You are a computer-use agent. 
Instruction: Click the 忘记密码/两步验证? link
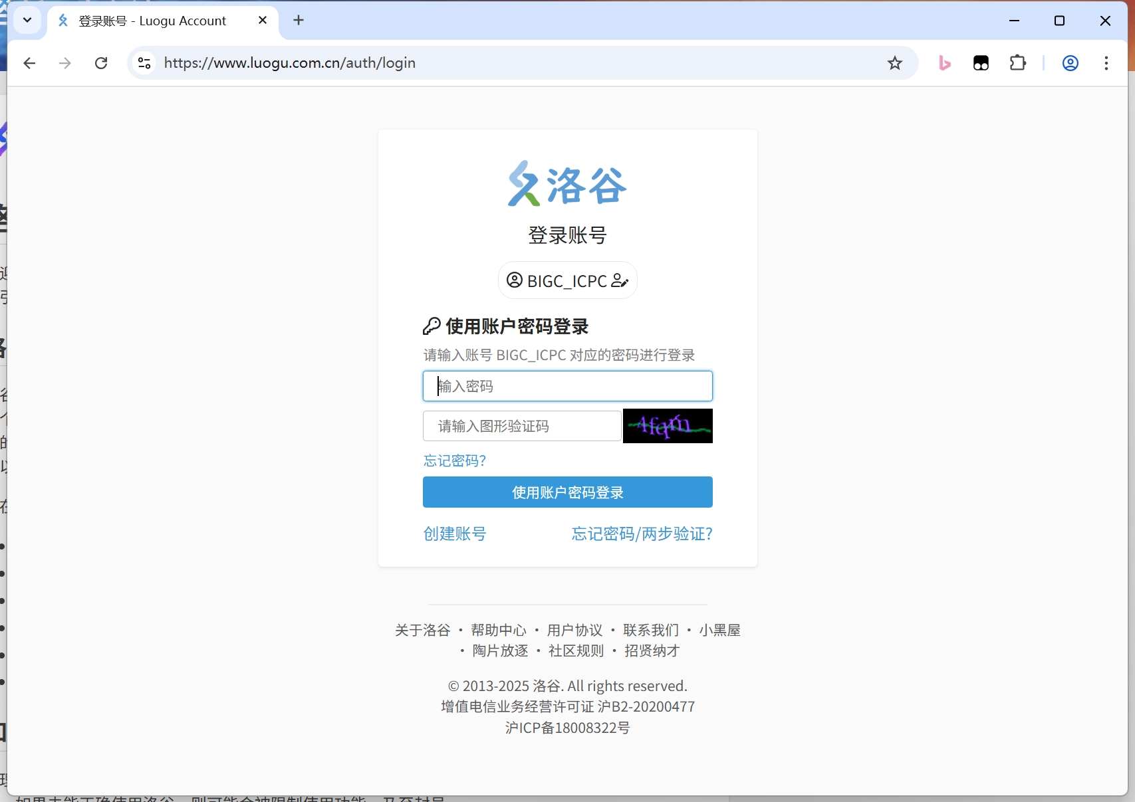point(642,534)
